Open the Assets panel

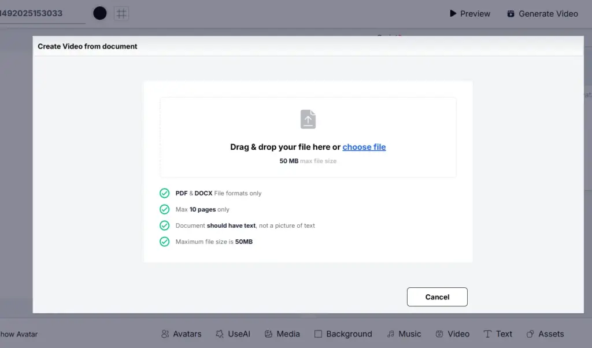(x=545, y=334)
